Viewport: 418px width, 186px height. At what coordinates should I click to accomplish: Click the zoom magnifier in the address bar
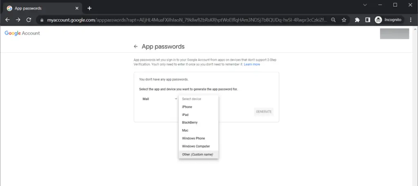click(x=333, y=20)
